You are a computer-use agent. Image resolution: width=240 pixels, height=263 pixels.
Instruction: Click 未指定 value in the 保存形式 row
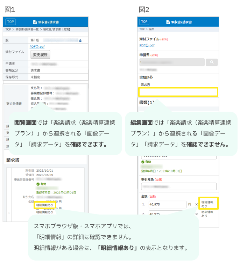coord(35,77)
